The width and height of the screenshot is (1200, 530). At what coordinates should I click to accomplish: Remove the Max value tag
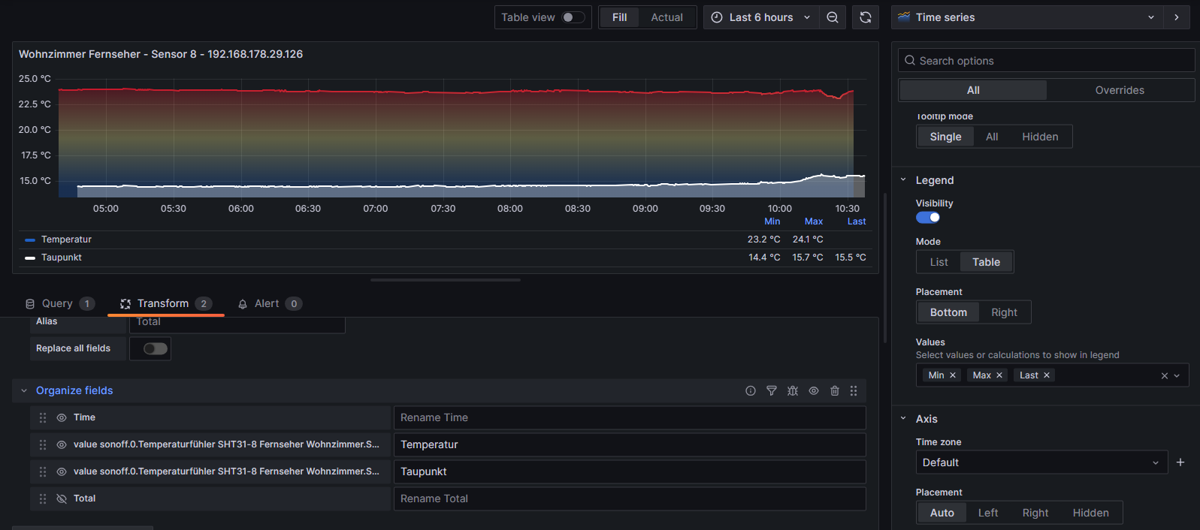[999, 375]
